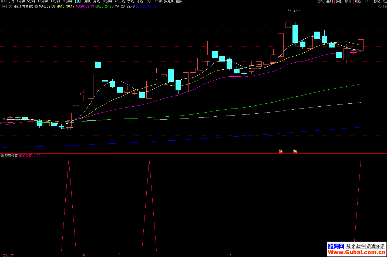Switch to the 60分钟 period tab
Viewport: 387px width, 257px height.
(68, 1)
